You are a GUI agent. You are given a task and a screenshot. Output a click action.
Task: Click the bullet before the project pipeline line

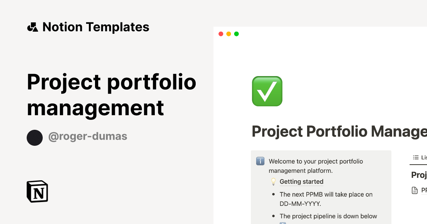tap(273, 216)
